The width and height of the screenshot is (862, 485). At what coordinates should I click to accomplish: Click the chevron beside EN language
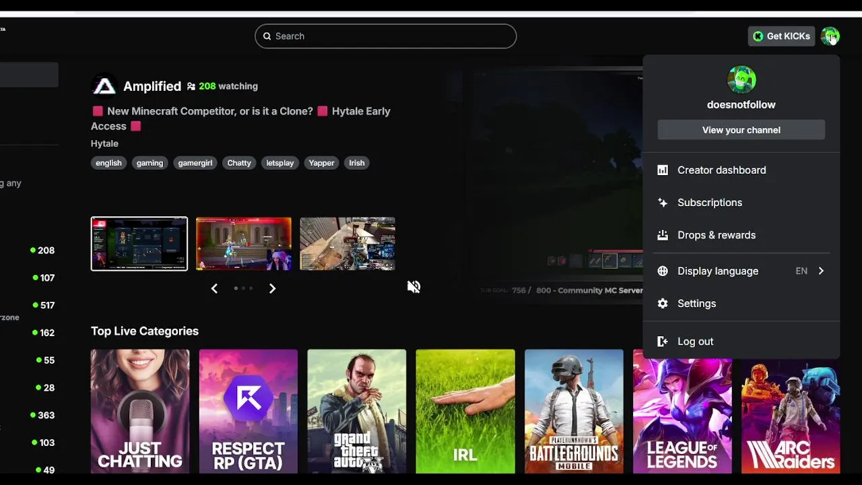[821, 271]
